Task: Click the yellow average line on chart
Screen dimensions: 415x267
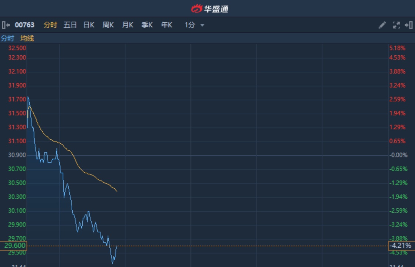Action: (82, 169)
